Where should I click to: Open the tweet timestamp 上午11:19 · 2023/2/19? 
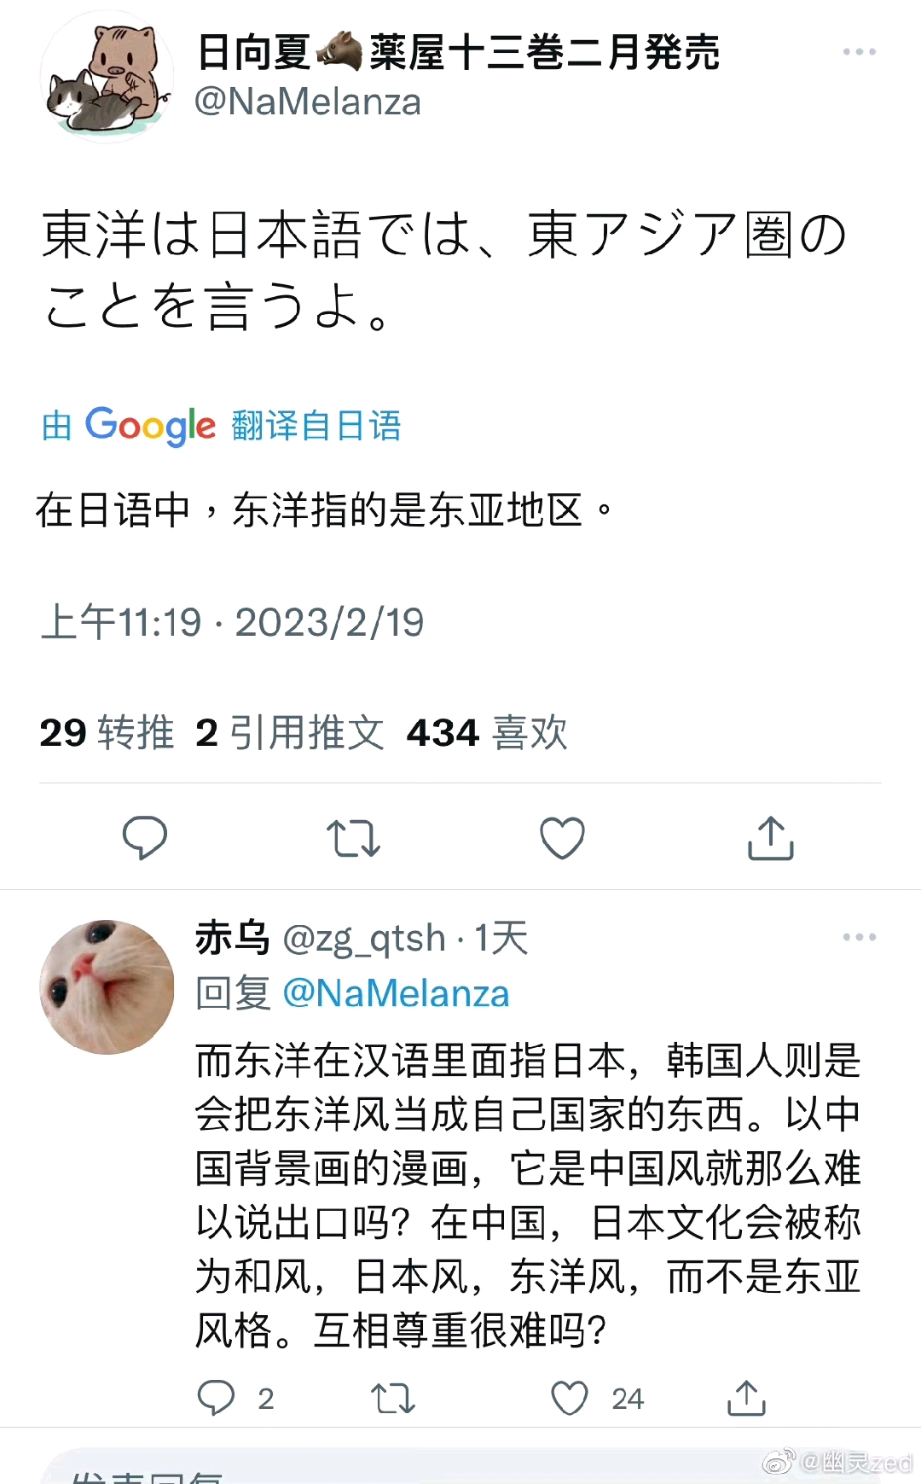[x=232, y=622]
